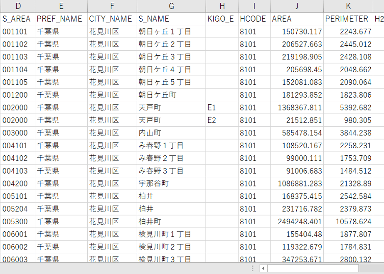
Task: Select AREA value 205698.45
Action: [x=297, y=70]
